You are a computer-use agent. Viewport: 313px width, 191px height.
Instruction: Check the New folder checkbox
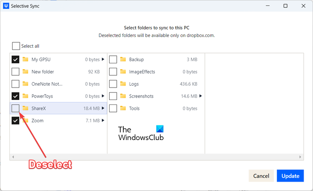coord(15,72)
